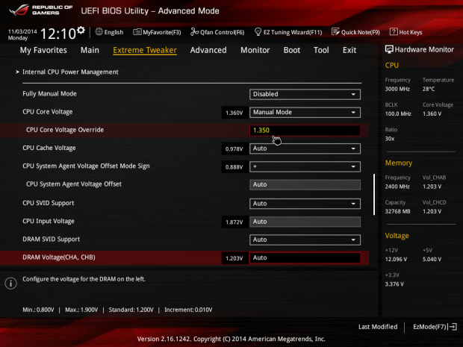Screen dimensions: 463x347
Task: Go to the Boot tab
Action: coord(291,50)
